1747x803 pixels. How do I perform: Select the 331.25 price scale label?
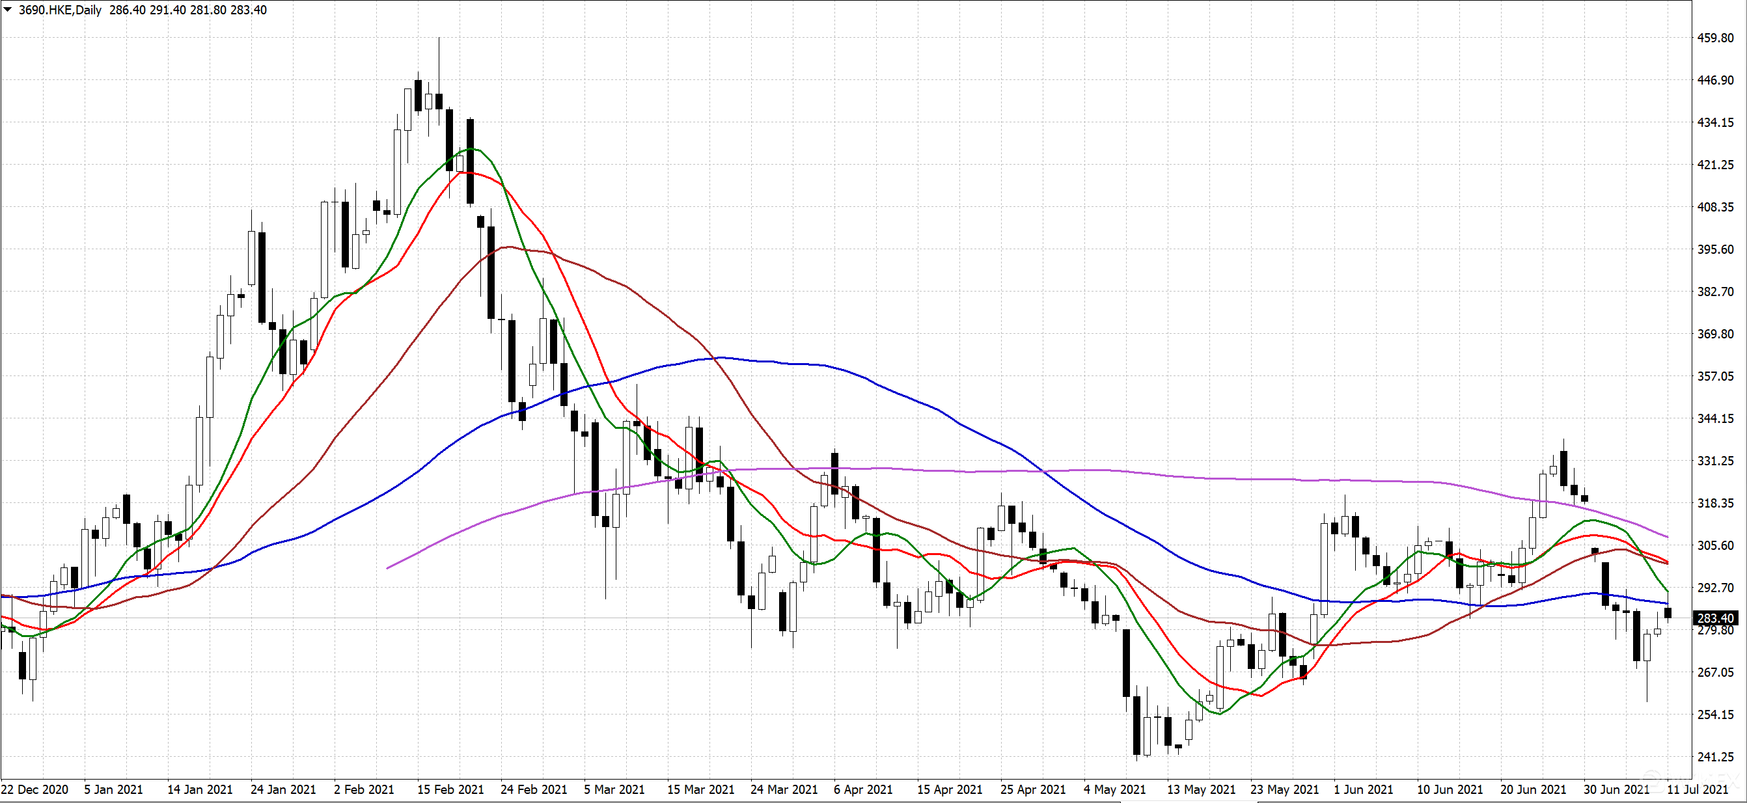click(1715, 461)
